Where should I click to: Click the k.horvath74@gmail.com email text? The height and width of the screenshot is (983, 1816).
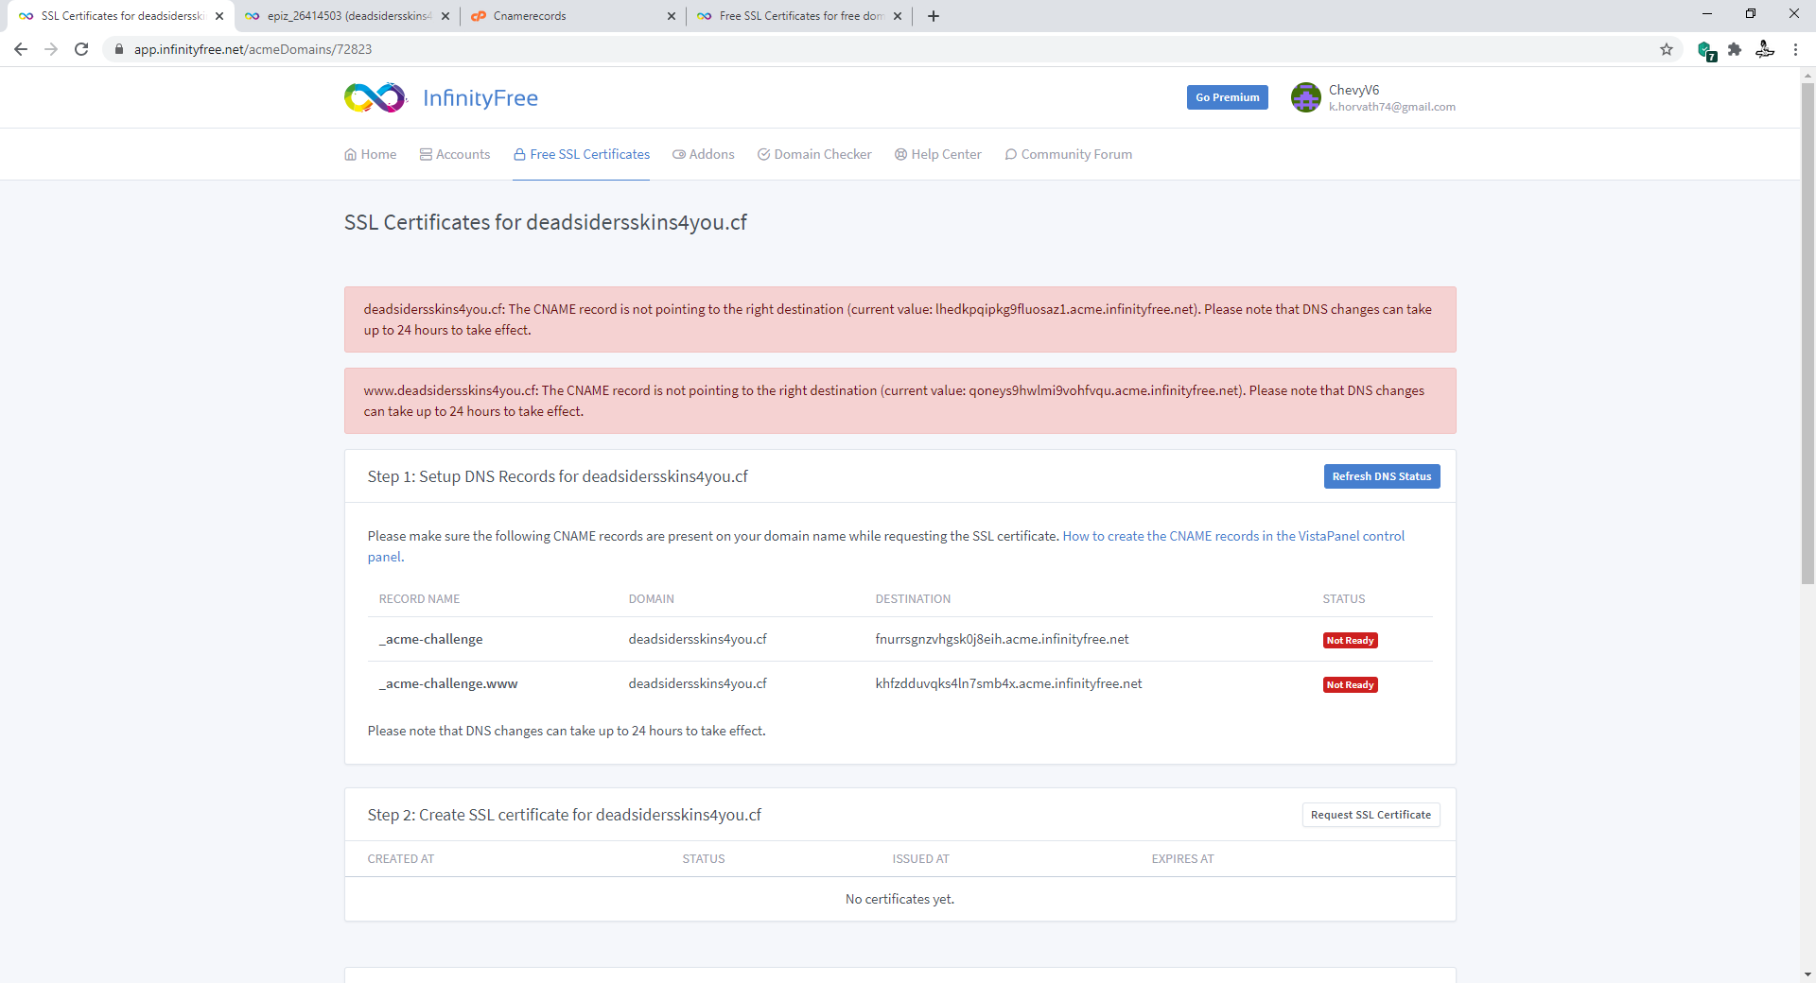pyautogui.click(x=1391, y=107)
